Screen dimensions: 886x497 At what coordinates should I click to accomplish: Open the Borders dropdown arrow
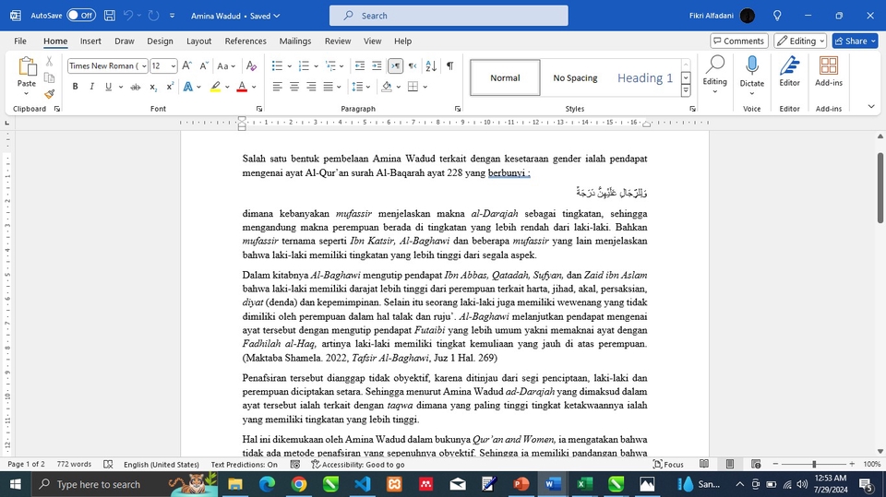tap(425, 87)
